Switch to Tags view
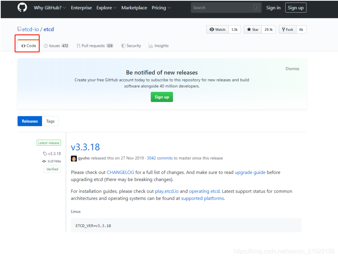The image size is (338, 258). 50,121
